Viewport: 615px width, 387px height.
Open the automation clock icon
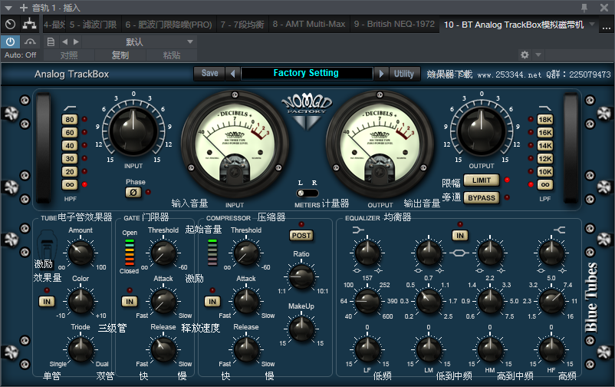(x=11, y=25)
